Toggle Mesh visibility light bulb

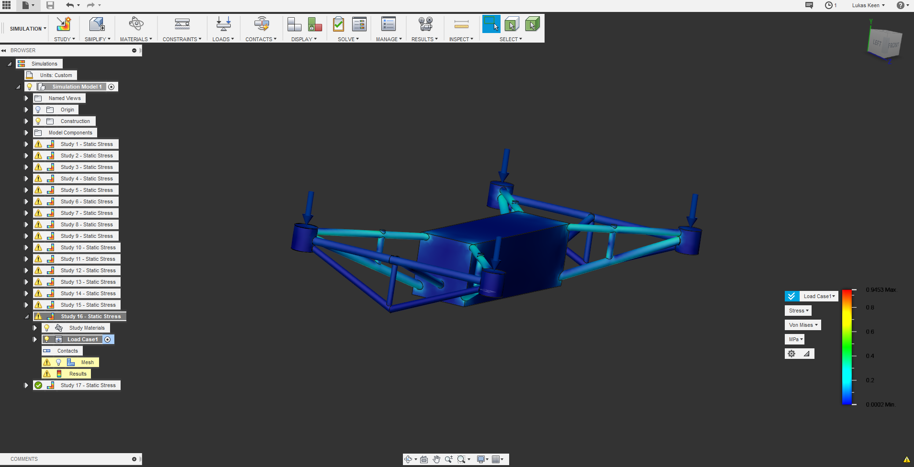point(59,362)
